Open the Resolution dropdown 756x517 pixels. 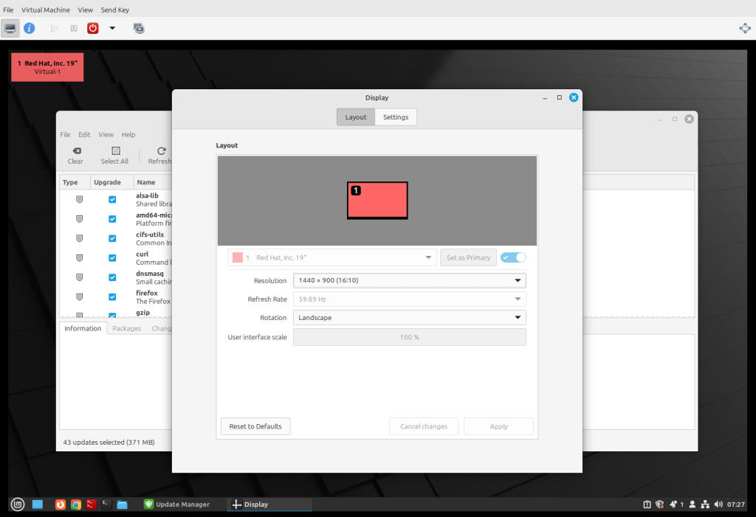coord(409,280)
